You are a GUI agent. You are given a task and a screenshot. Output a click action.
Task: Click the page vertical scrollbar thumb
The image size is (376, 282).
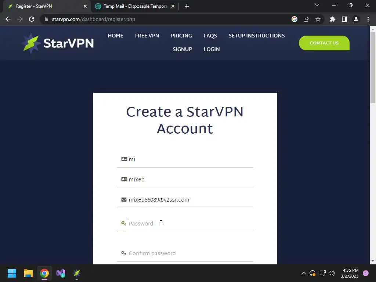tap(372, 67)
